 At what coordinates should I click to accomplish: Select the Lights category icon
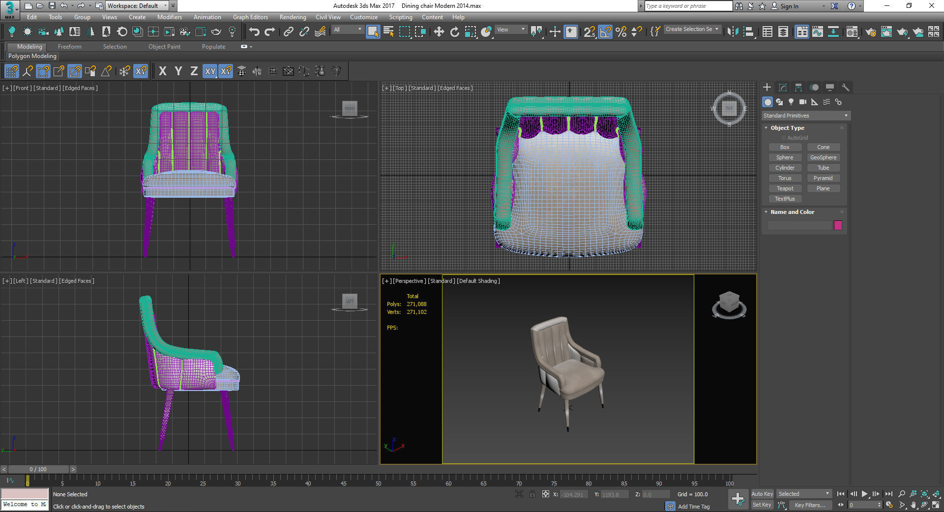[x=791, y=102]
